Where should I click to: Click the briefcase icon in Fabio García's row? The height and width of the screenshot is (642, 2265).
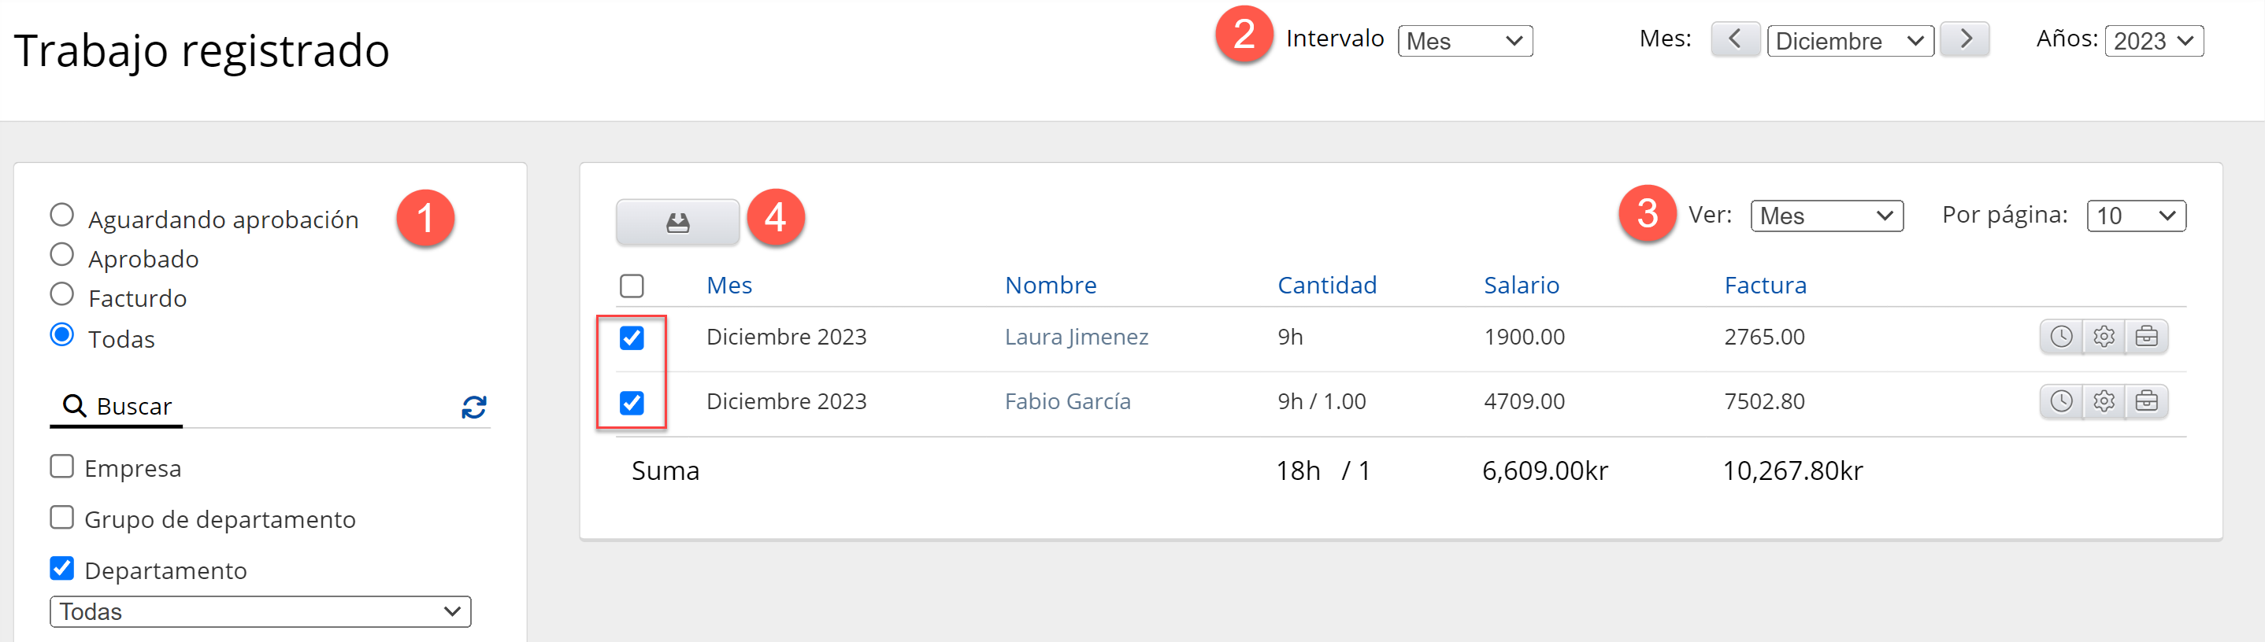[x=2146, y=401]
